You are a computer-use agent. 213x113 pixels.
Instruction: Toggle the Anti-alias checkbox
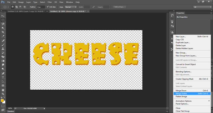[x=48, y=7]
